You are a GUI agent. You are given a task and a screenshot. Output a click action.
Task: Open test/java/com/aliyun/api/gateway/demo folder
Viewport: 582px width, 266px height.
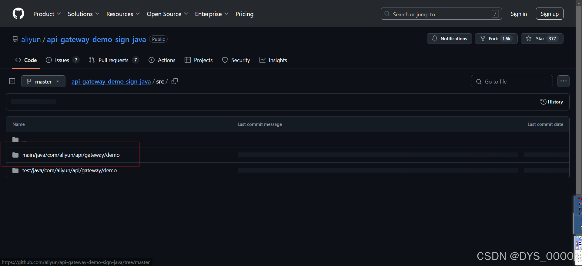pyautogui.click(x=69, y=170)
